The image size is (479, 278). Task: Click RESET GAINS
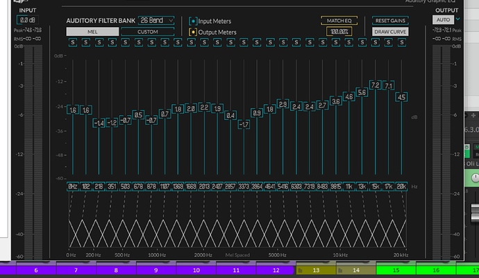point(390,20)
